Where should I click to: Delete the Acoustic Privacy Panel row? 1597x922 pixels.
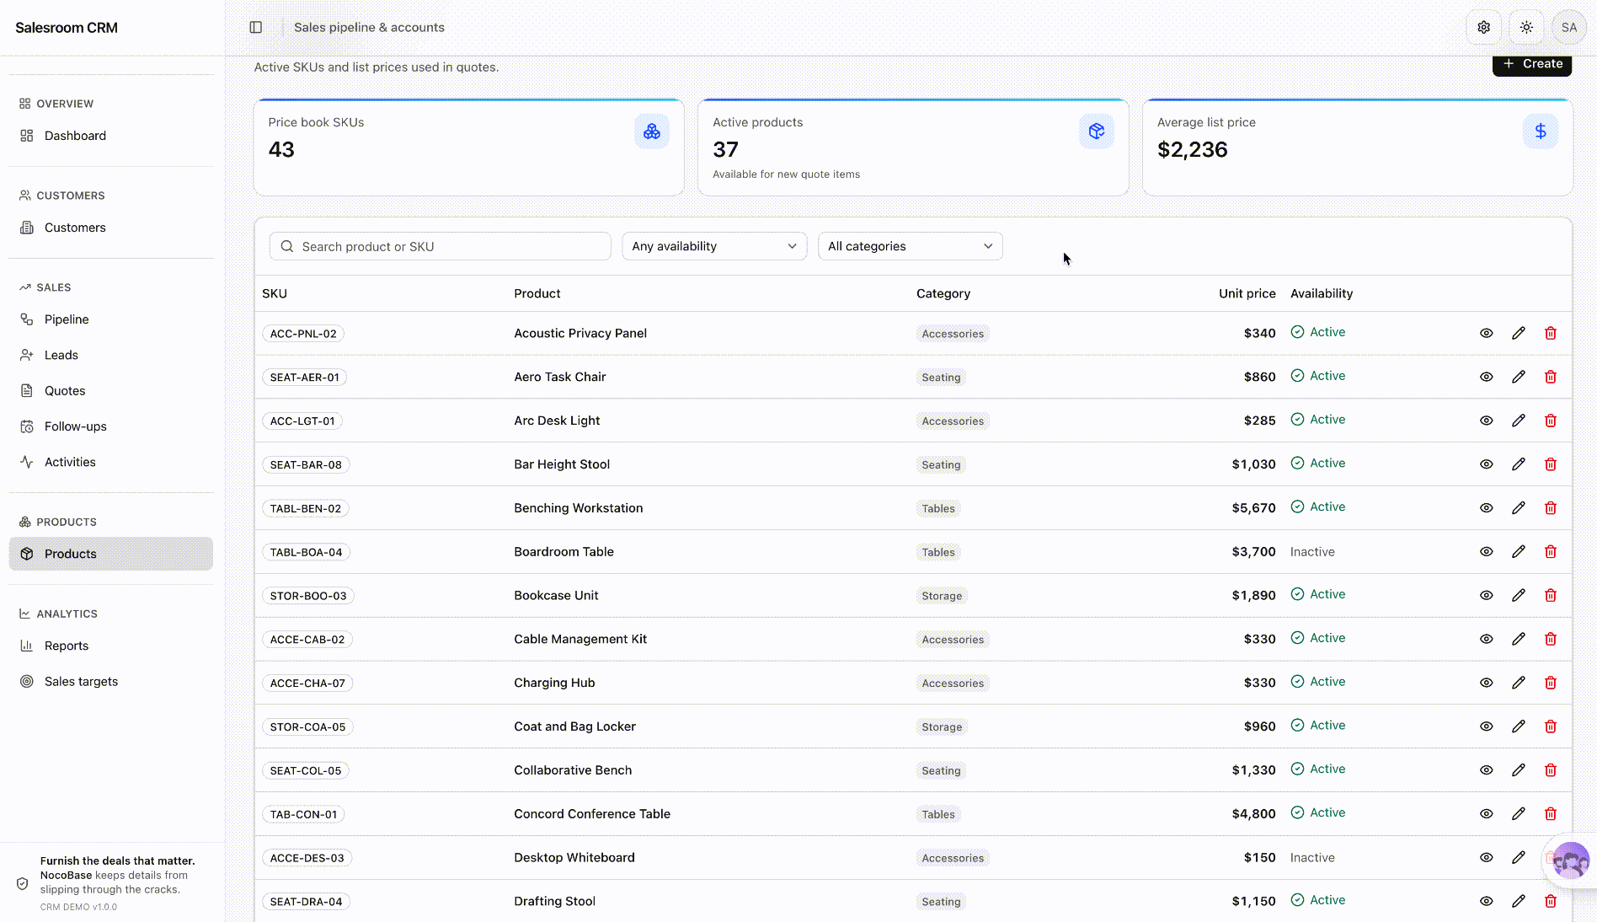(x=1551, y=333)
